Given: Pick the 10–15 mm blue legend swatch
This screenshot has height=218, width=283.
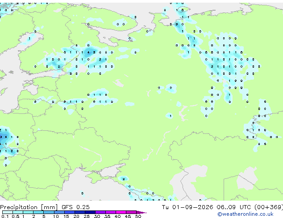Looking at the screenshot, I should click(x=59, y=212).
